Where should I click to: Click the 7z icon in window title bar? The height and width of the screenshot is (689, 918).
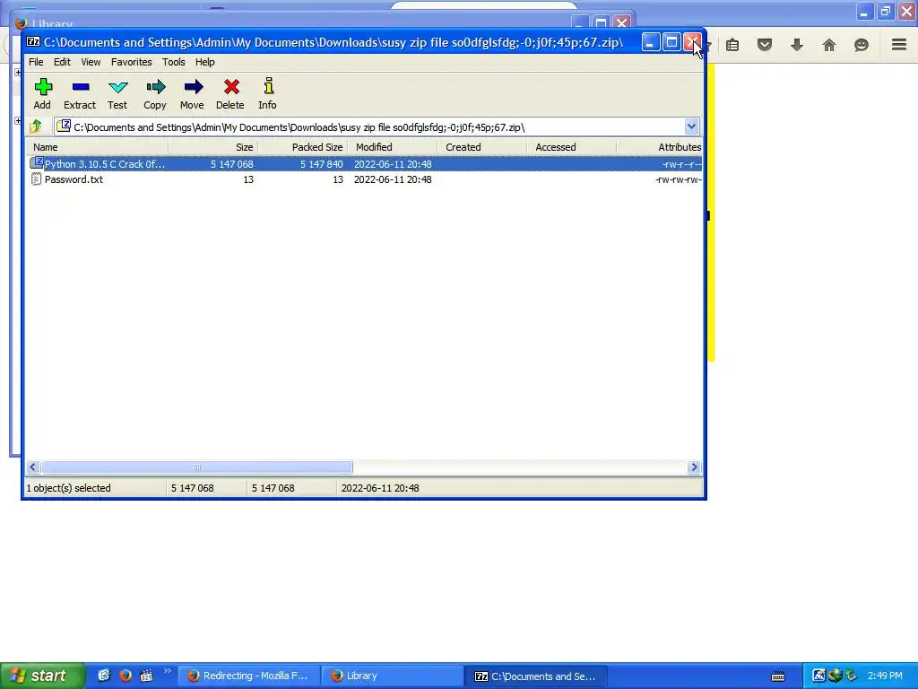click(x=33, y=41)
